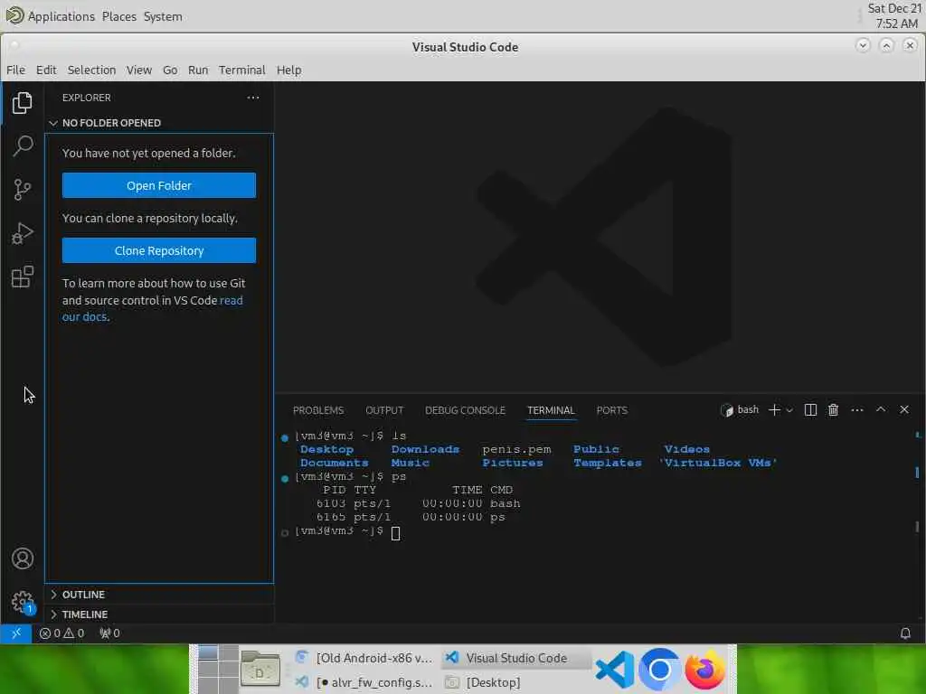The image size is (926, 694).
Task: Open the Selection menu
Action: point(91,70)
